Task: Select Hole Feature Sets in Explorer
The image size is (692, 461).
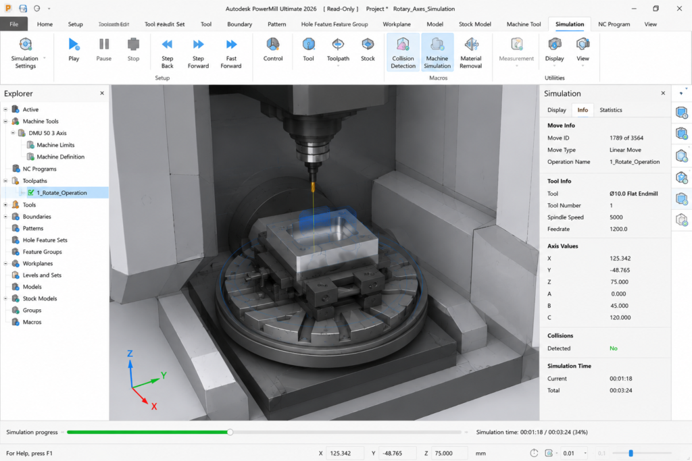Action: pos(45,240)
